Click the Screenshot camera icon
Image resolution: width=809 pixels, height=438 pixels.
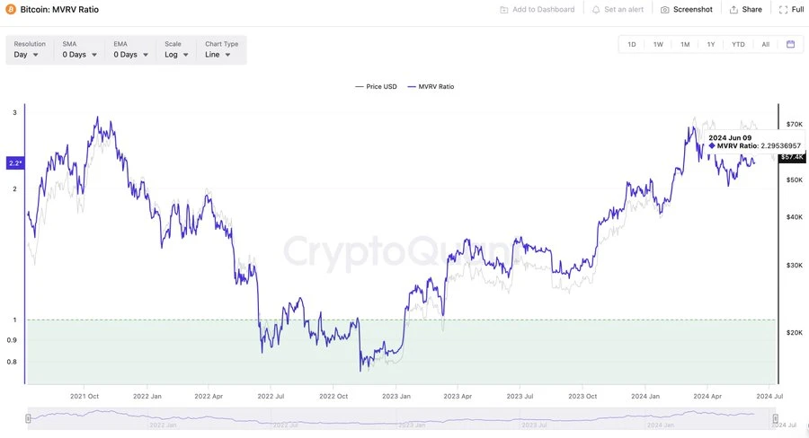click(665, 10)
